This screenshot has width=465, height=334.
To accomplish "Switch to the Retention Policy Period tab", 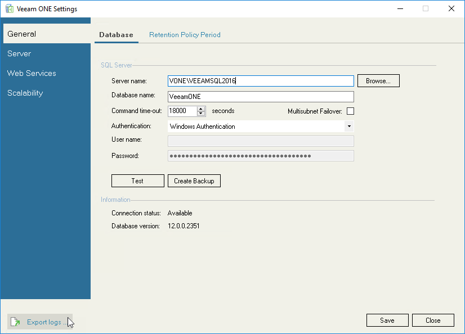I will pyautogui.click(x=185, y=35).
